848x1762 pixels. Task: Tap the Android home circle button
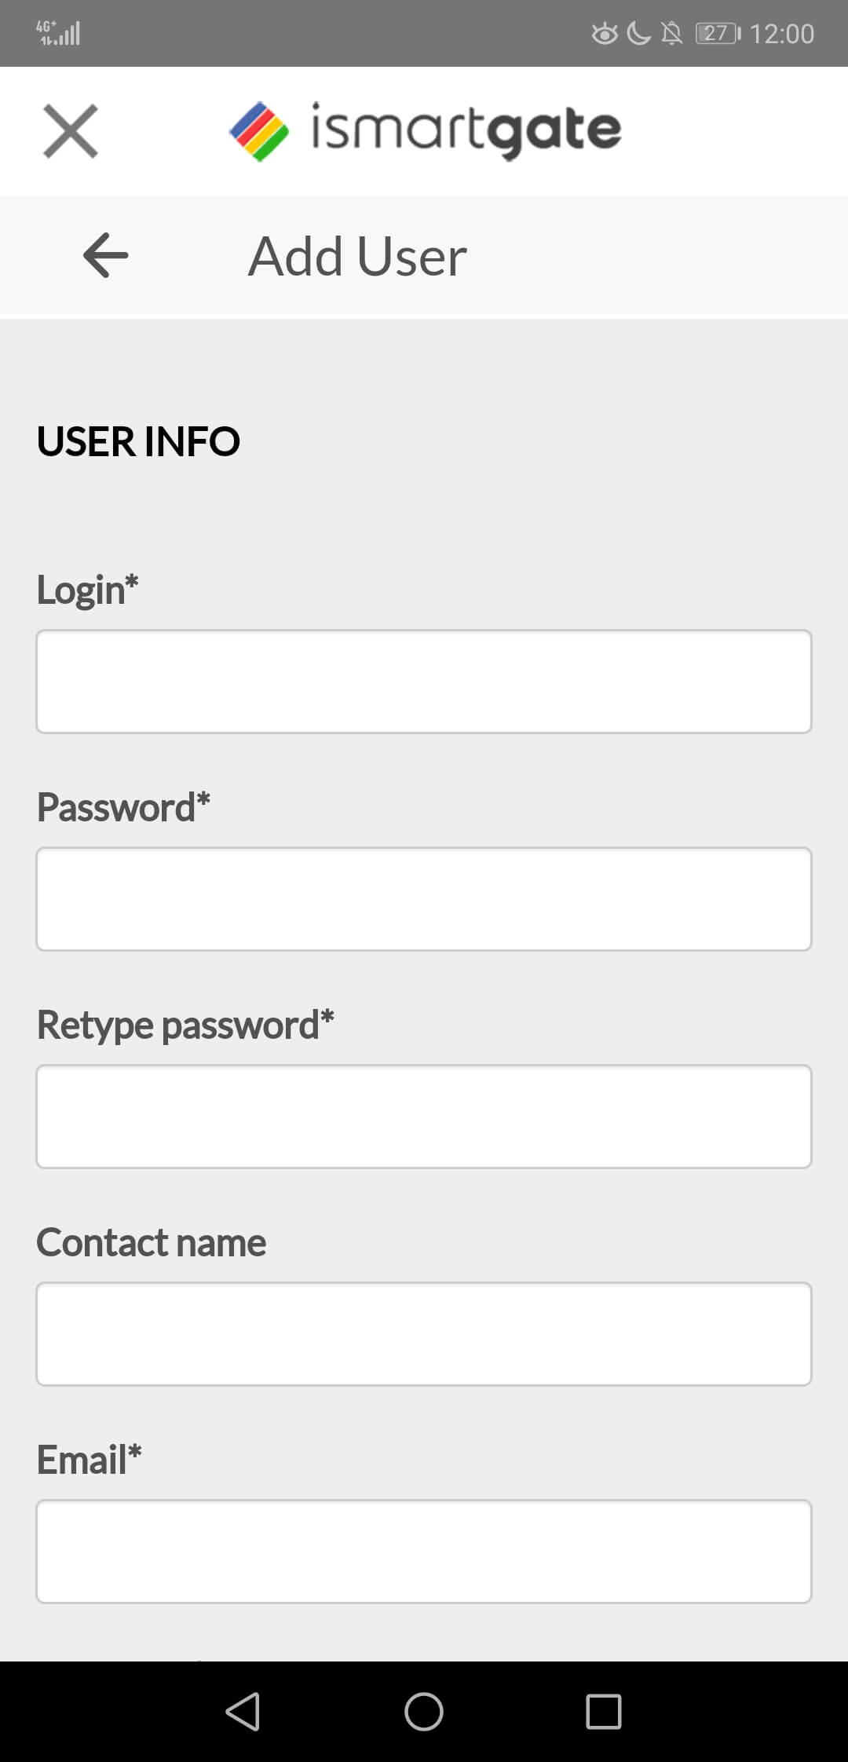424,1711
